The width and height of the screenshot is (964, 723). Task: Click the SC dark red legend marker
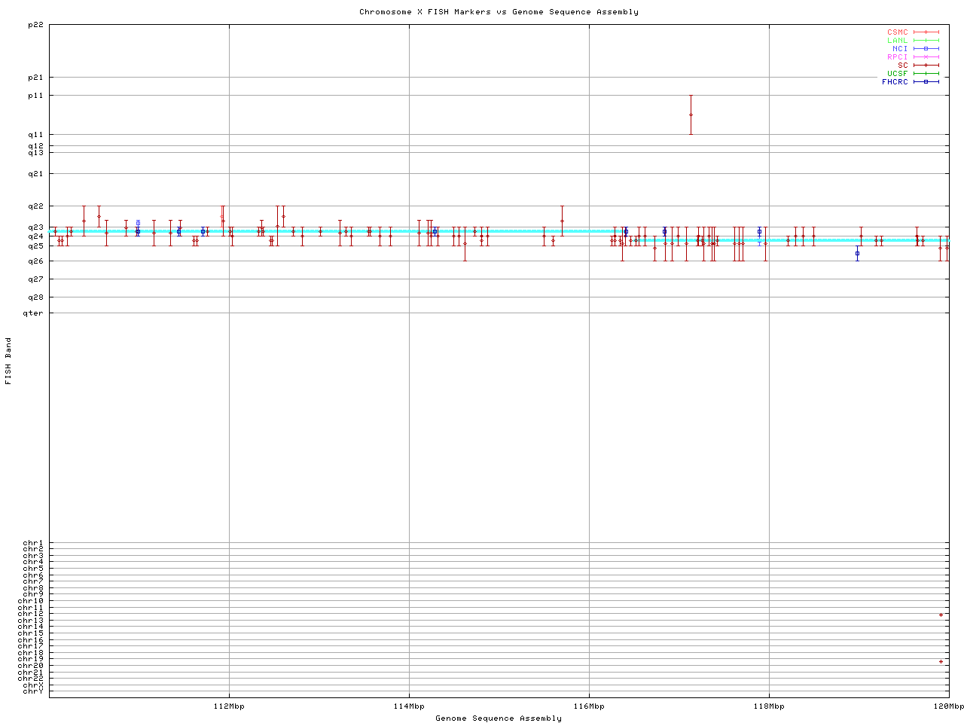926,66
